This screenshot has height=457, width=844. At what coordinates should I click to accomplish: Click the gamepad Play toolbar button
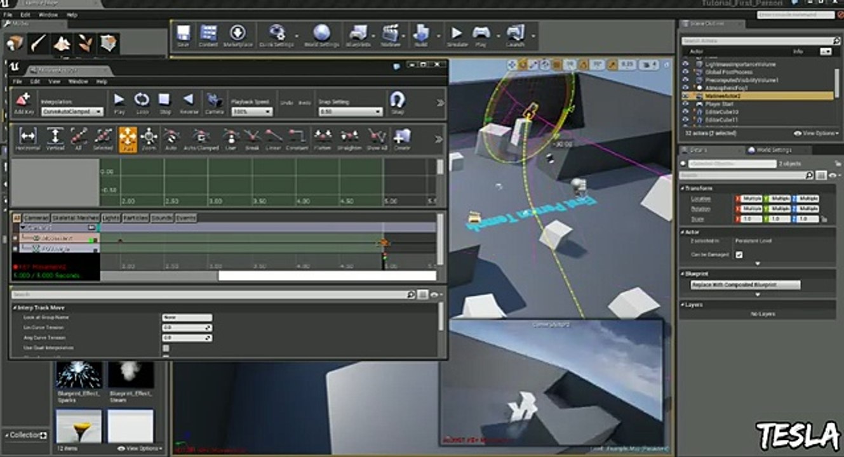[x=481, y=36]
